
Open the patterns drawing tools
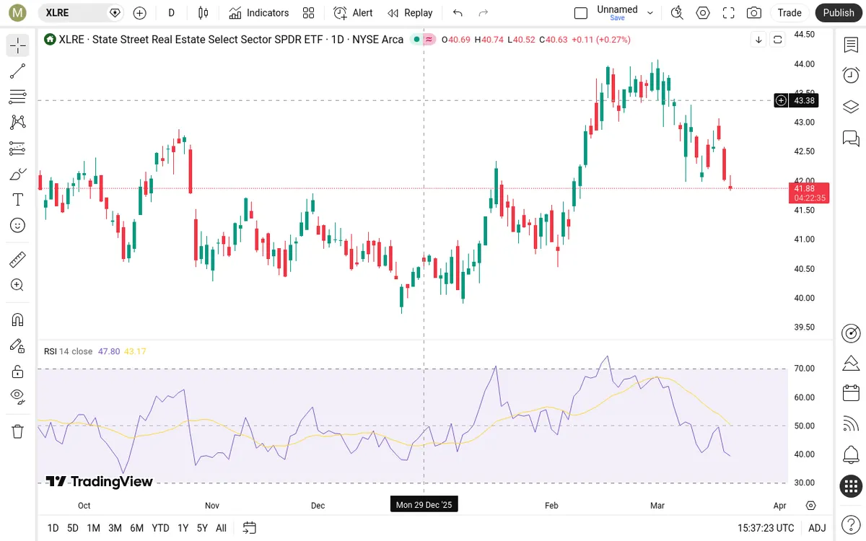[x=18, y=123]
